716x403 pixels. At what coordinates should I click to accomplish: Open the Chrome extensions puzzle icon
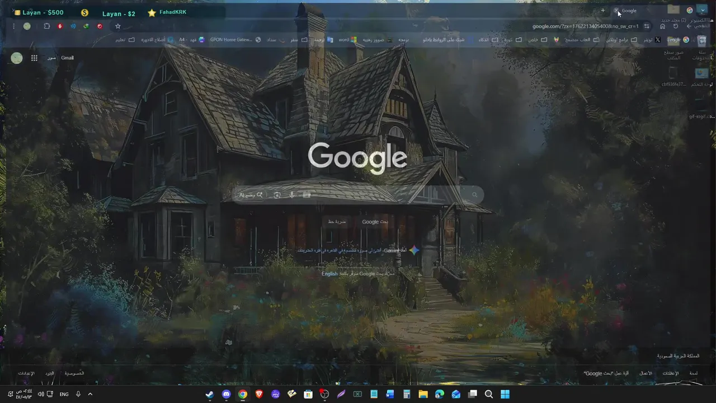pyautogui.click(x=46, y=26)
